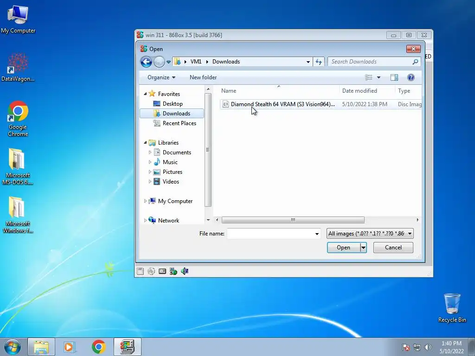Change your view icon button

[x=369, y=77]
